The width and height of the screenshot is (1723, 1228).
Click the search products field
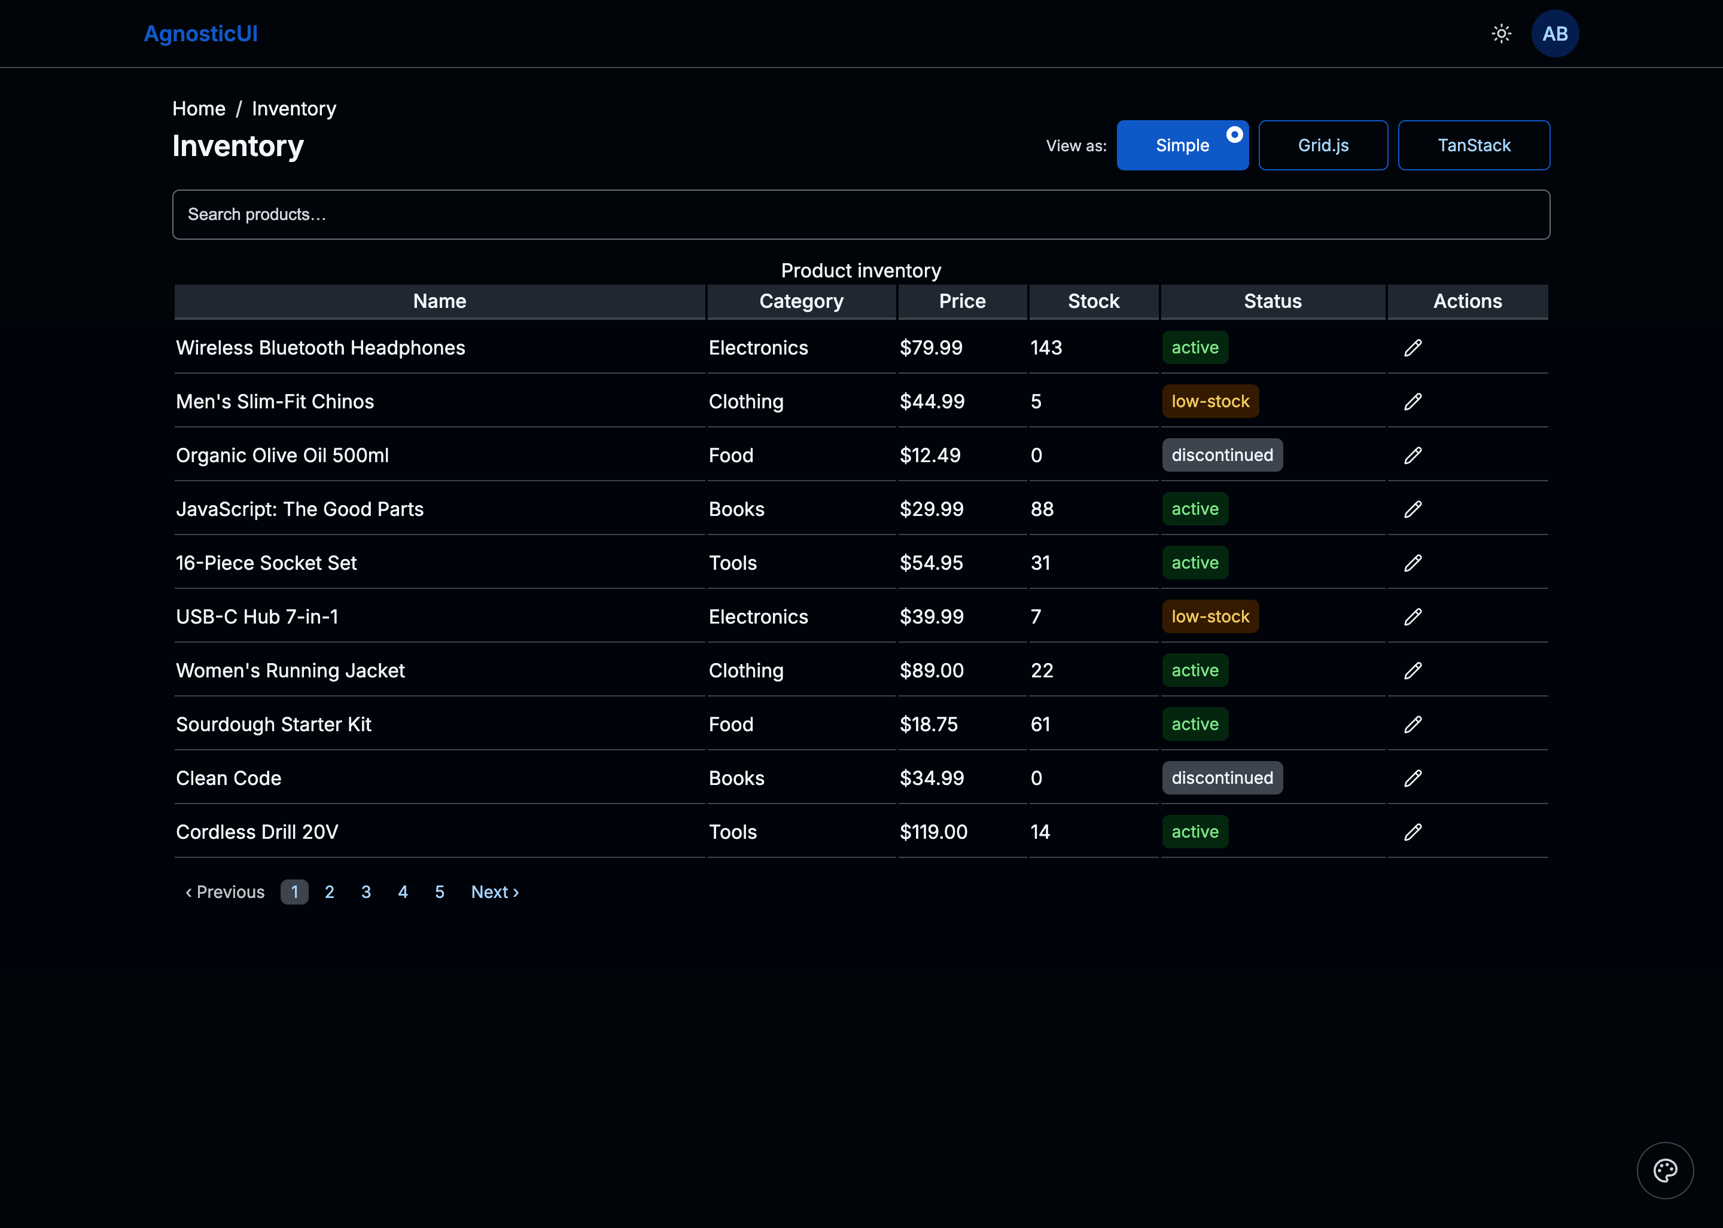pyautogui.click(x=861, y=214)
